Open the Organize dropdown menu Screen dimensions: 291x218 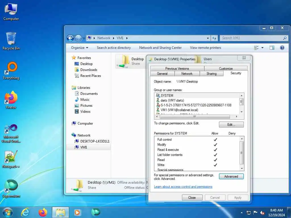pos(80,48)
